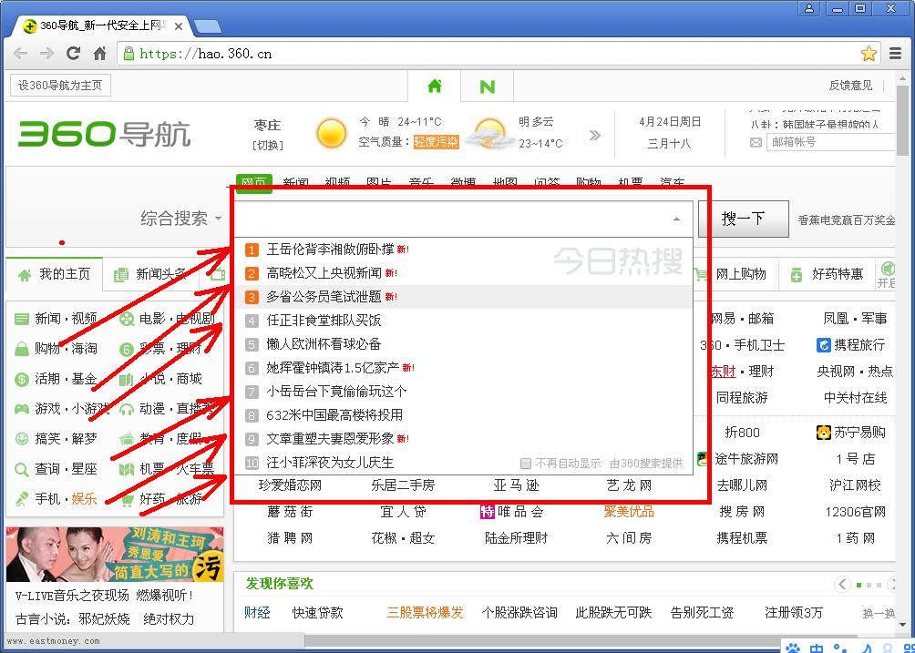Select hot search 王岳伦背李湘做俯卧撑
This screenshot has width=915, height=653.
[x=330, y=250]
